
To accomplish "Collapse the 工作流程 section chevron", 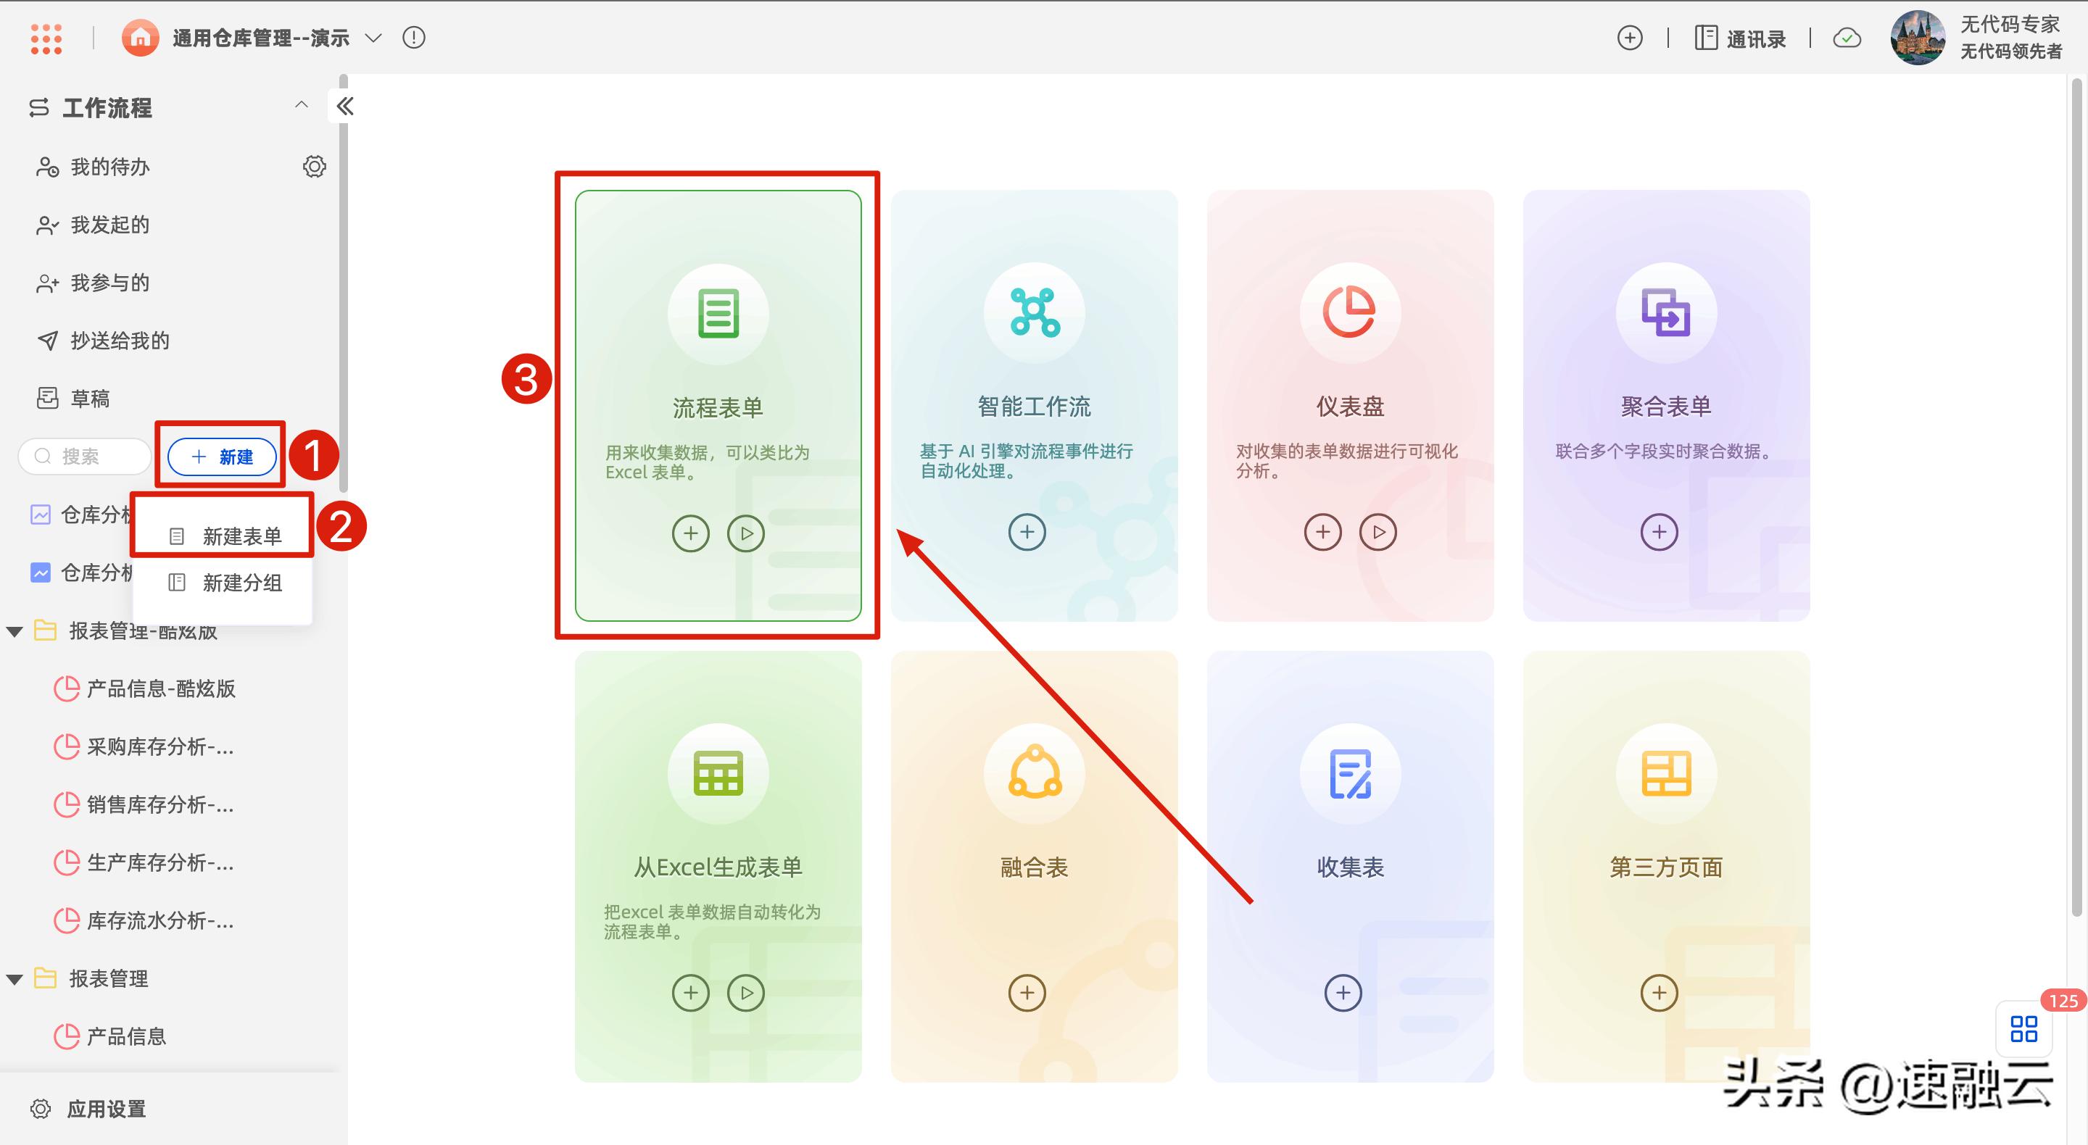I will coord(302,105).
